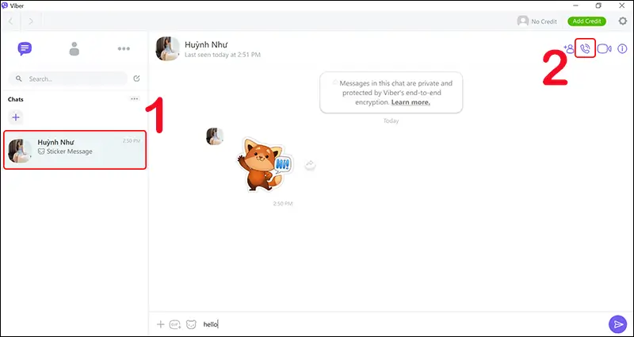The height and width of the screenshot is (337, 634).
Task: Click the Today date separator
Action: tap(391, 121)
